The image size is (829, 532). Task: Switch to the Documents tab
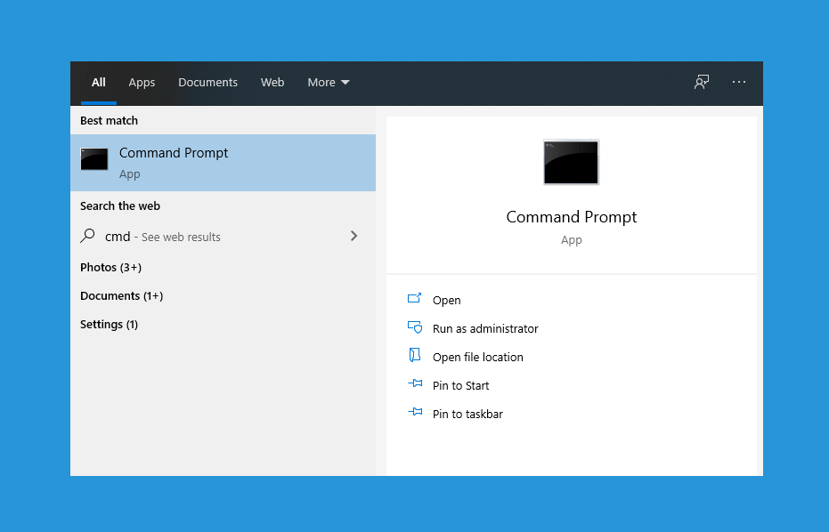point(207,82)
